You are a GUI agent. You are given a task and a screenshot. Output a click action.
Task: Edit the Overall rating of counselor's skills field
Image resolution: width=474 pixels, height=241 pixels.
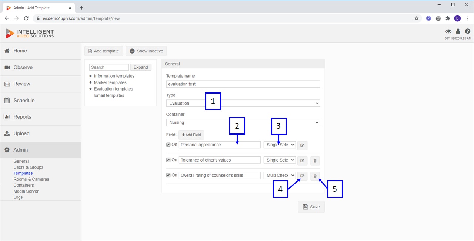(302, 176)
